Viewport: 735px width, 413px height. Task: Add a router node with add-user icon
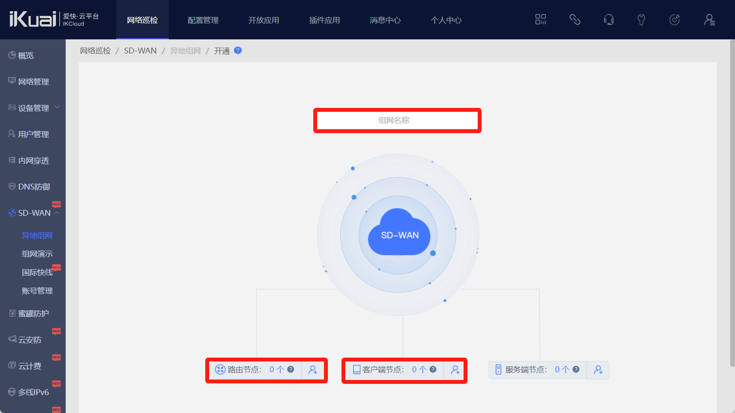(x=313, y=370)
